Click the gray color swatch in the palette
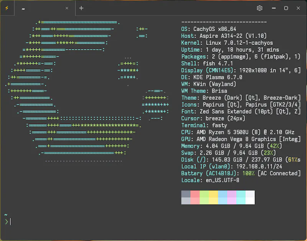Image resolution: width=307 pixels, height=241 pixels. tap(186, 197)
